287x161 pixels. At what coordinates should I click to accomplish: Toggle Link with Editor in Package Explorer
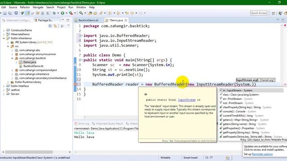(55, 26)
